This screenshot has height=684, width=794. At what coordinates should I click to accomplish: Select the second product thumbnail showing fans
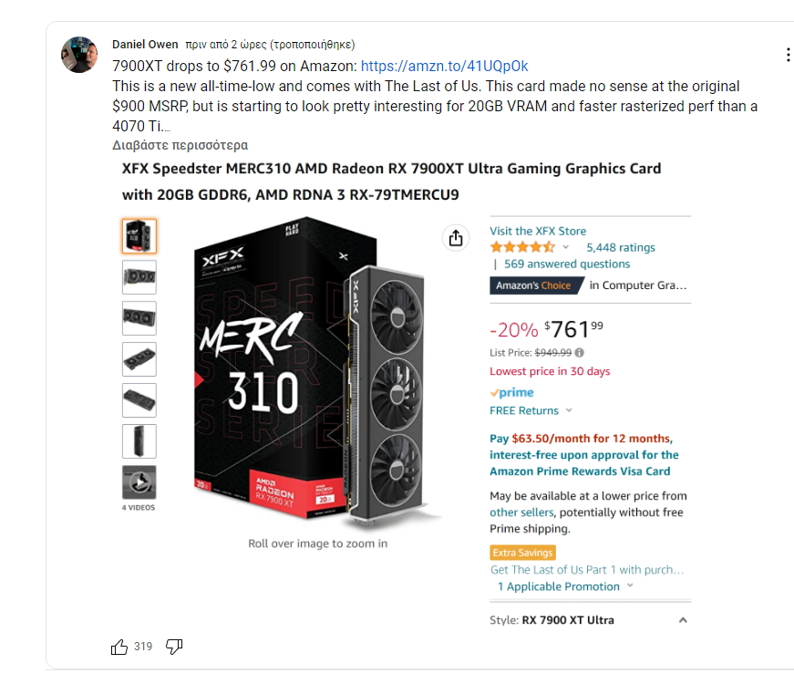[139, 277]
